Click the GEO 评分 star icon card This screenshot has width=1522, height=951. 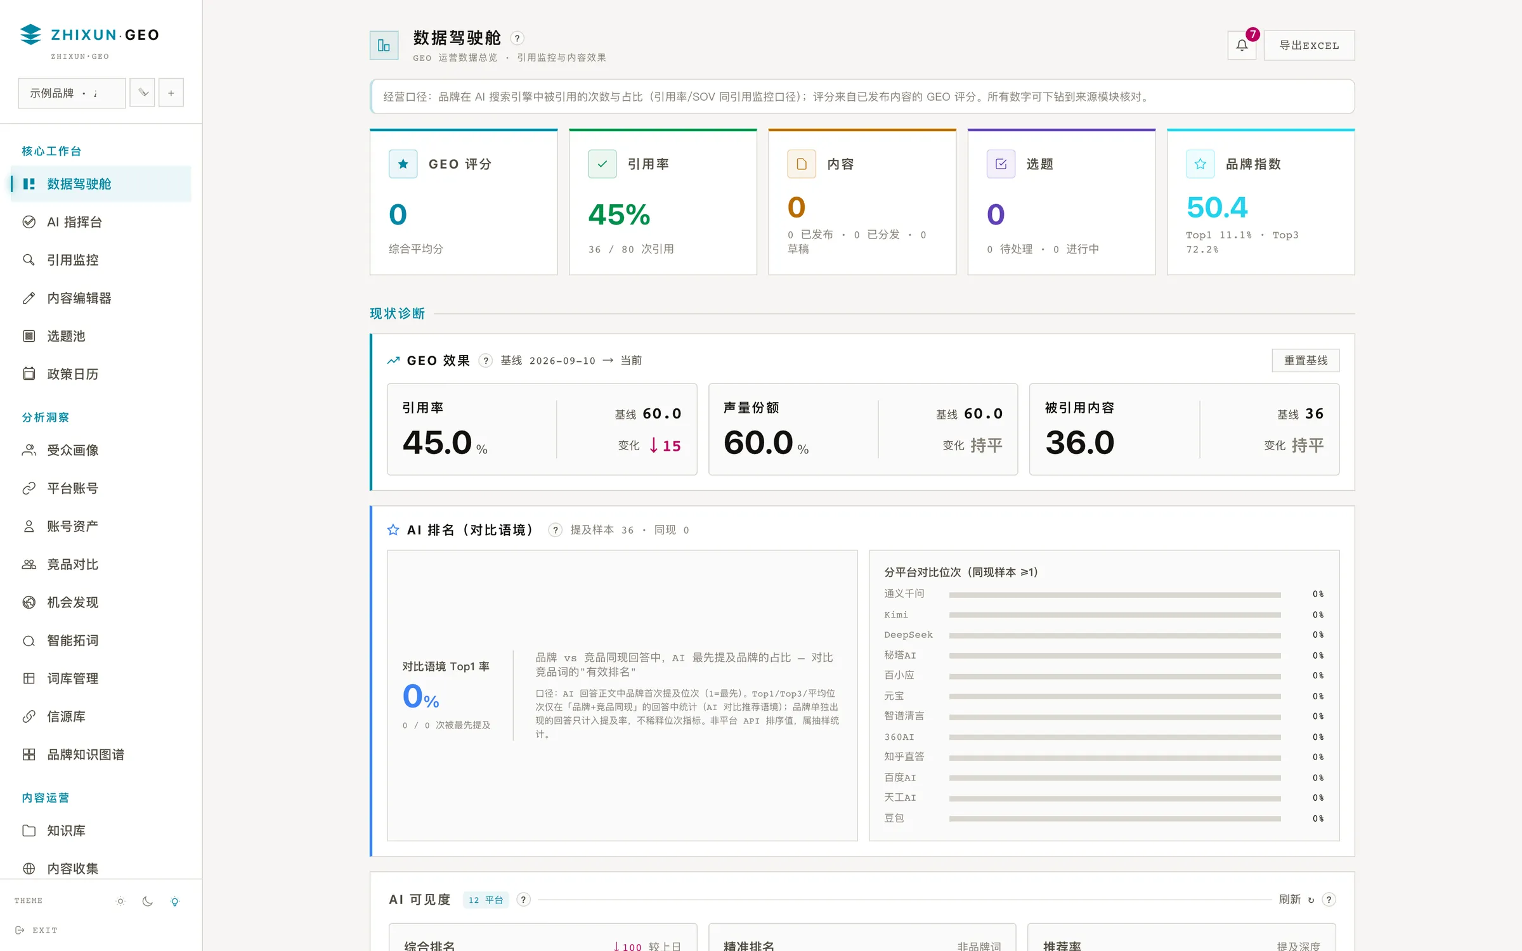[403, 164]
